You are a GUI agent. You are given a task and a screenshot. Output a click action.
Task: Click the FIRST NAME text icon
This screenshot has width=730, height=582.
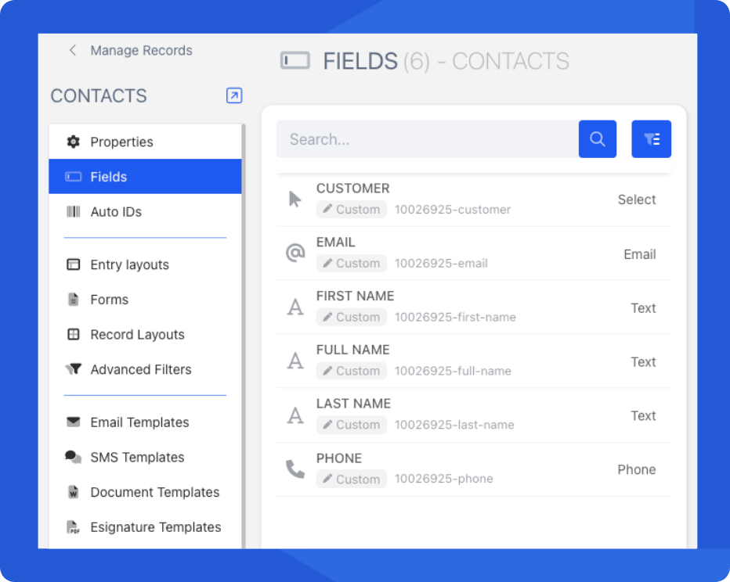pyautogui.click(x=295, y=307)
